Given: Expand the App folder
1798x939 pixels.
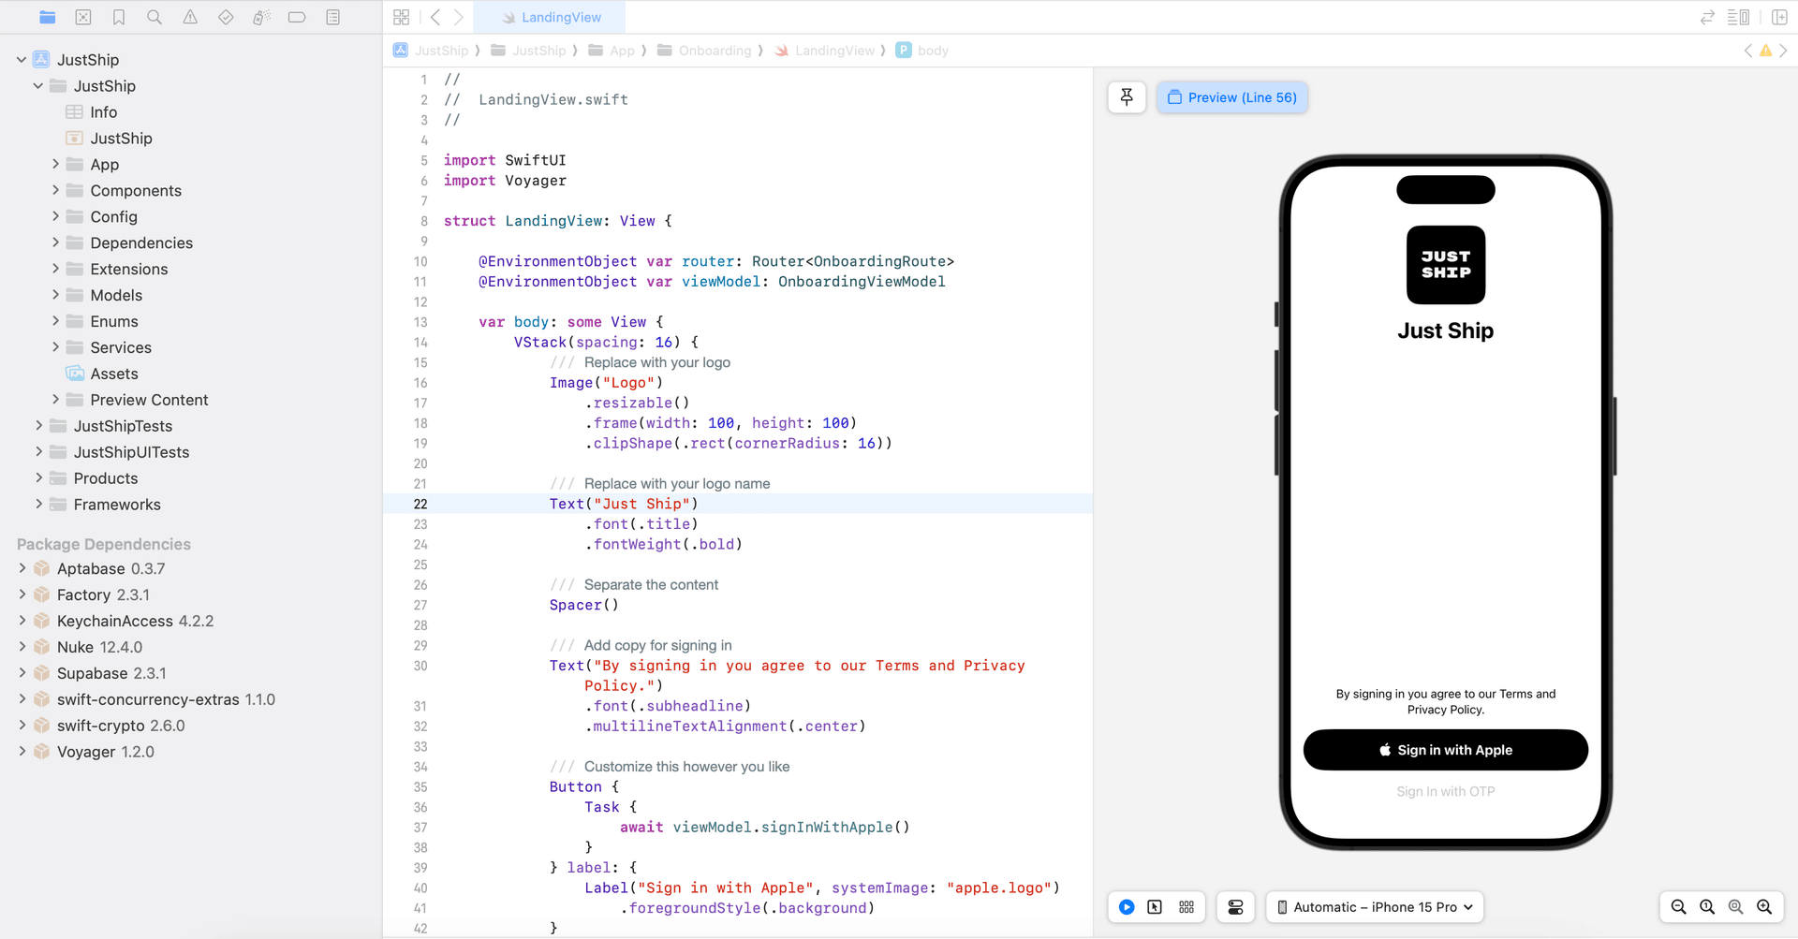Looking at the screenshot, I should tap(55, 164).
